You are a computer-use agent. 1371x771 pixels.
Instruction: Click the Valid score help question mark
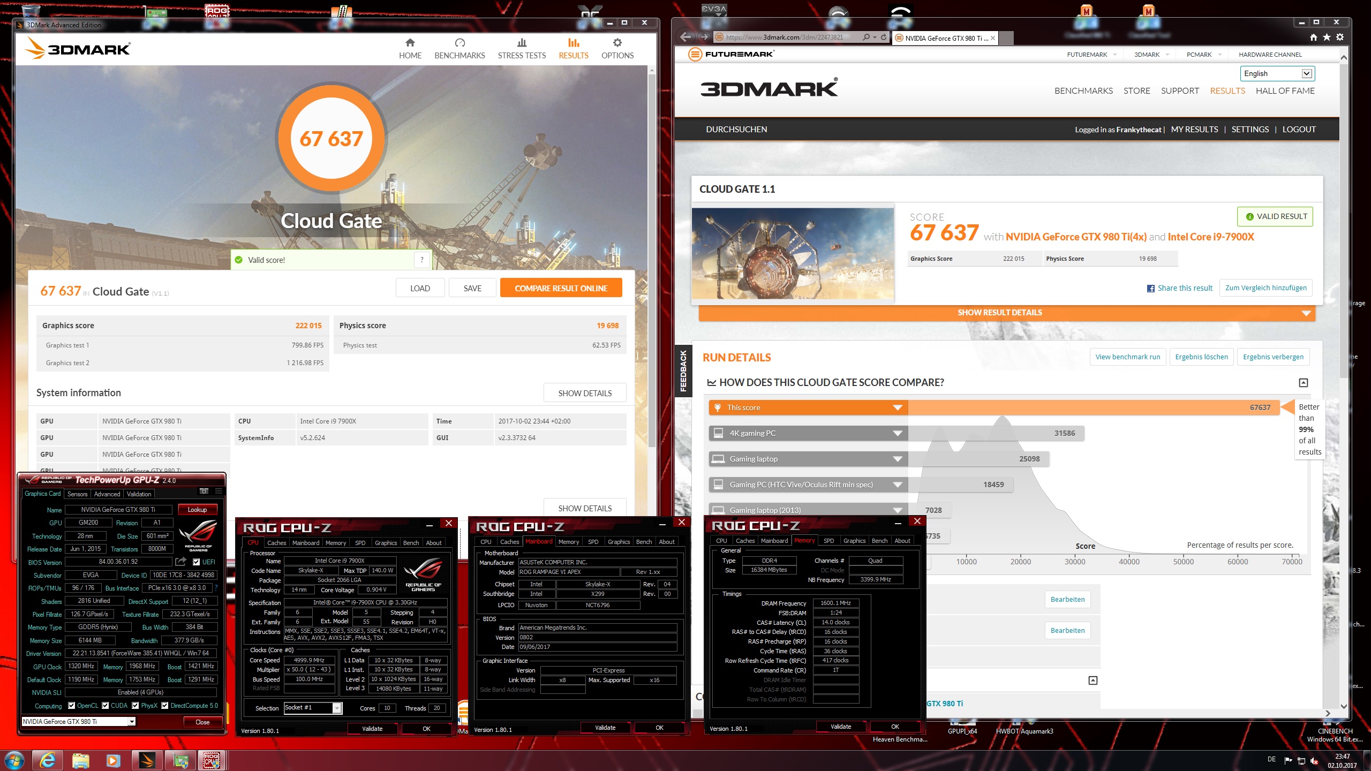422,260
